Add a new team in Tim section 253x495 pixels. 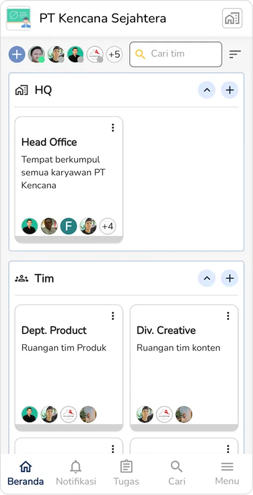(x=230, y=278)
